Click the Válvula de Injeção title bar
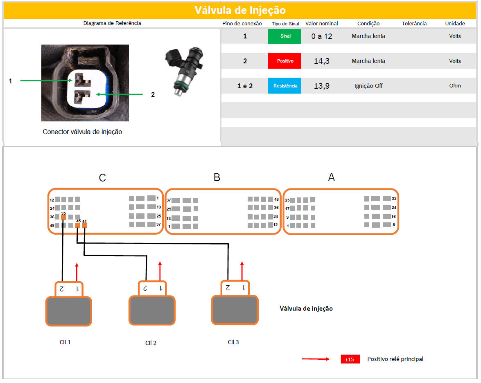 pyautogui.click(x=240, y=10)
